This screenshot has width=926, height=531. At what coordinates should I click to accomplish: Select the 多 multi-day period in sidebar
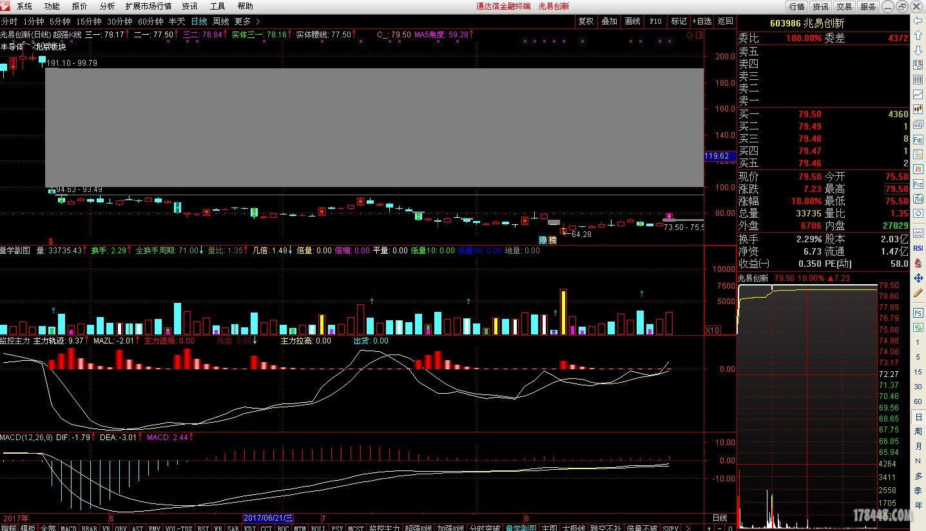coord(918,476)
